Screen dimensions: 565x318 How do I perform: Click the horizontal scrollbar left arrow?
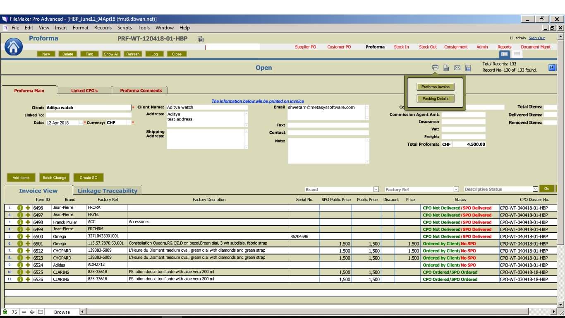coord(83,312)
